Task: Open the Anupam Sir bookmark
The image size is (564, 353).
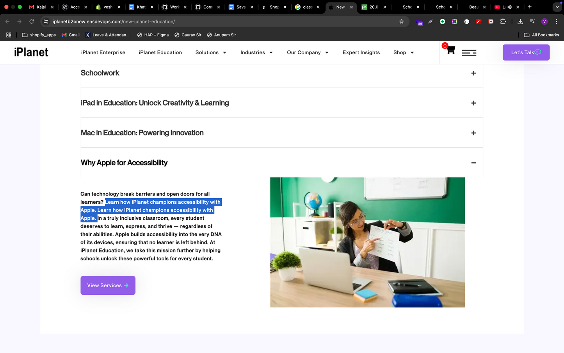Action: pyautogui.click(x=221, y=35)
